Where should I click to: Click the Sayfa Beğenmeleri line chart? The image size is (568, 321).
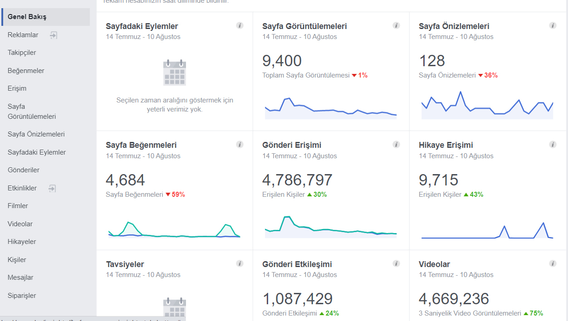[174, 229]
